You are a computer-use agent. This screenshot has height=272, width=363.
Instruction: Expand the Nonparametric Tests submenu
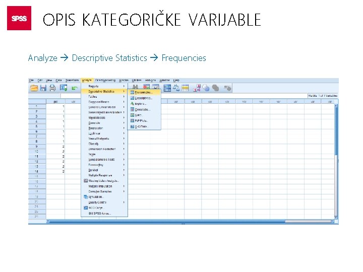pyautogui.click(x=104, y=159)
